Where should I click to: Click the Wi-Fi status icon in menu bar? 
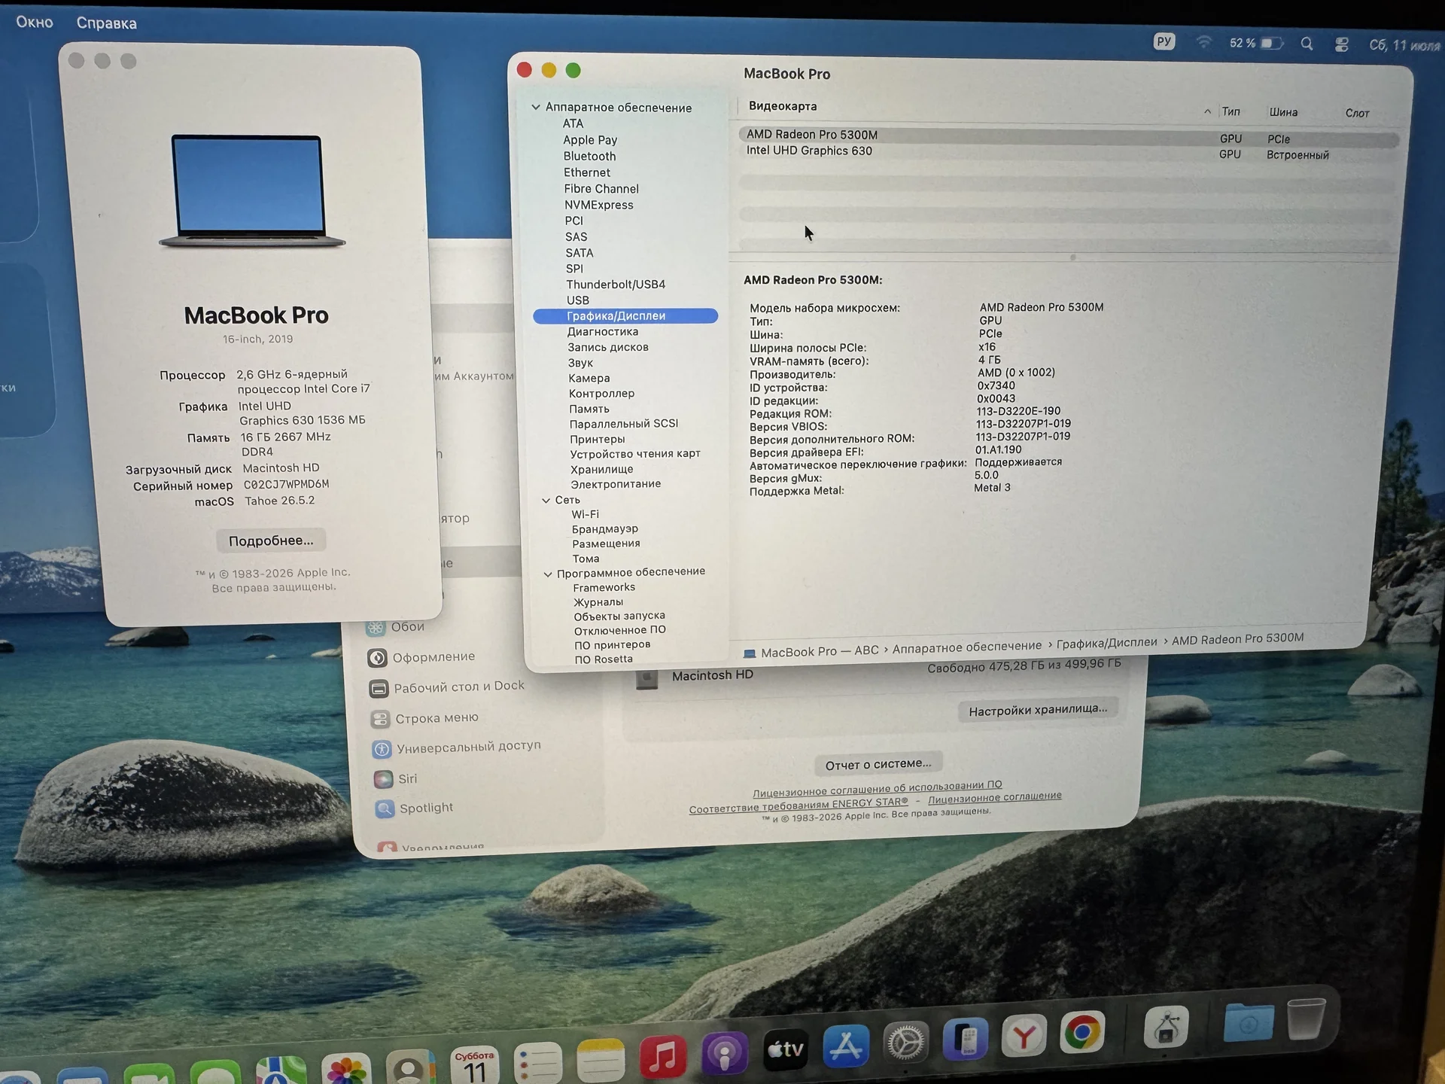[1203, 42]
